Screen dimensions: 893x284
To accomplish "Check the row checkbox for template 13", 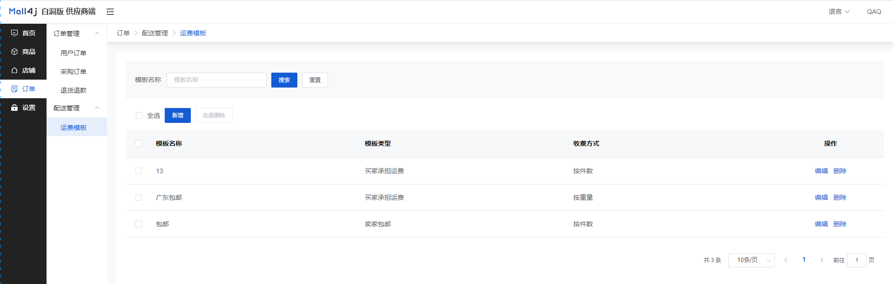I will (x=139, y=171).
